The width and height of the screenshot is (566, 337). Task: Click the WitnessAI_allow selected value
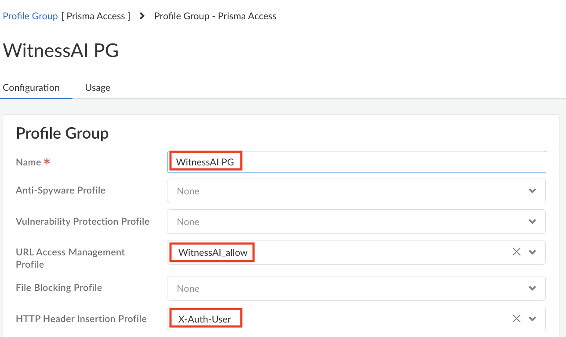213,253
